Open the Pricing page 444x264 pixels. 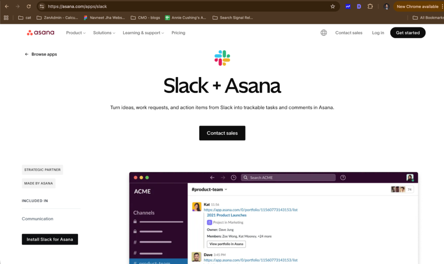[x=178, y=33]
